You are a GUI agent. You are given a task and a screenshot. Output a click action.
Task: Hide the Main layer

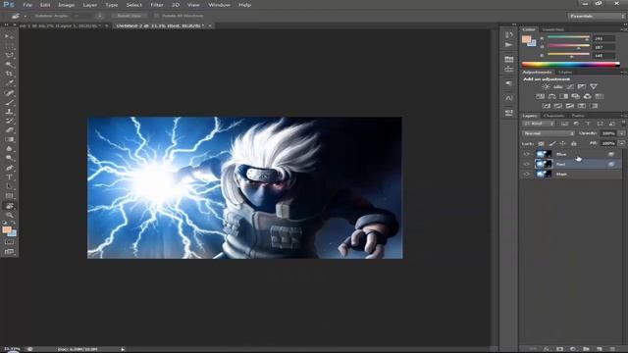[526, 175]
